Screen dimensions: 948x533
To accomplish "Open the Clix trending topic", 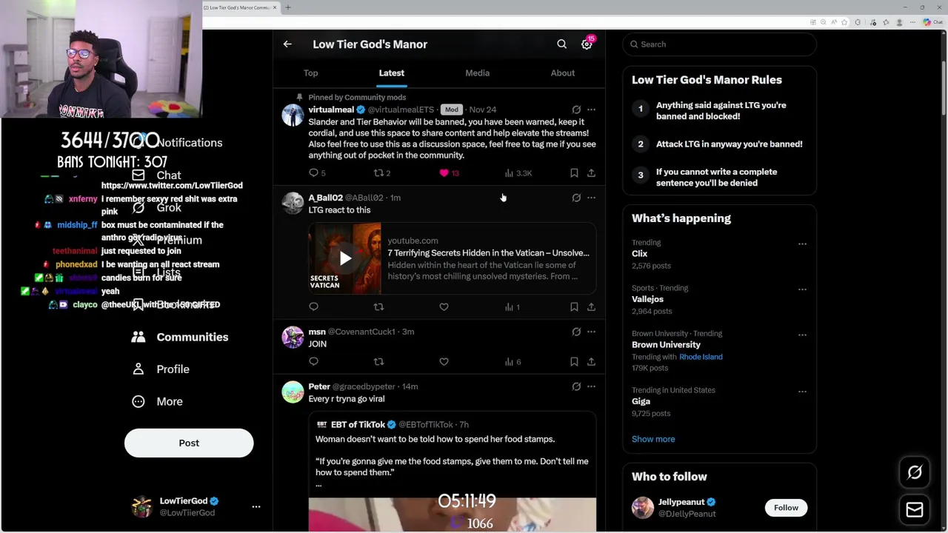I will click(x=640, y=254).
